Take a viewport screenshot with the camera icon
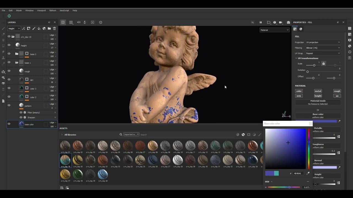Viewport: 353px width, 198px height. tap(288, 22)
